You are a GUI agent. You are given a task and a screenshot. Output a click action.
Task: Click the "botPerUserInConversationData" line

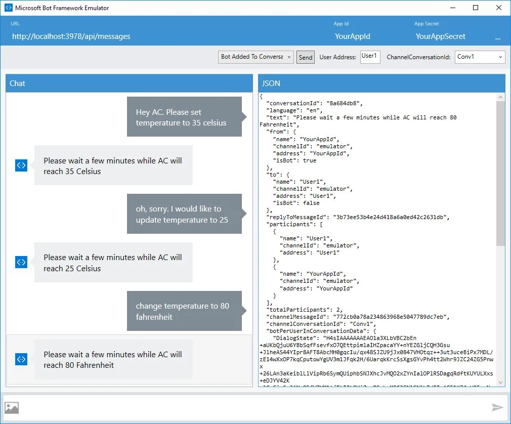click(x=321, y=331)
